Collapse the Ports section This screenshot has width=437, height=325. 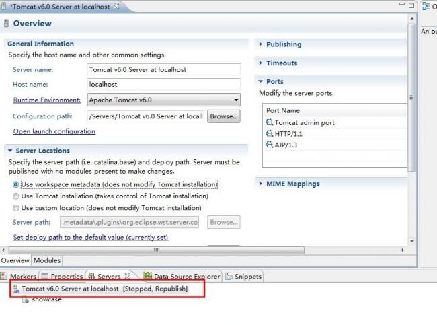click(x=260, y=81)
